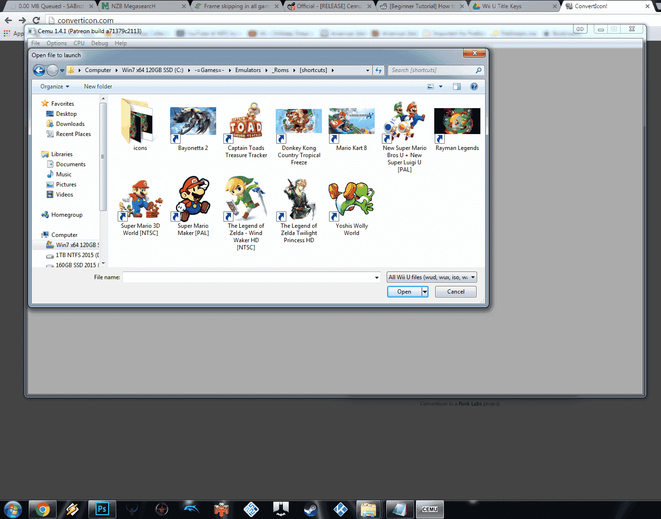
Task: Expand the Computer breadcrumb arrow
Action: click(x=116, y=70)
